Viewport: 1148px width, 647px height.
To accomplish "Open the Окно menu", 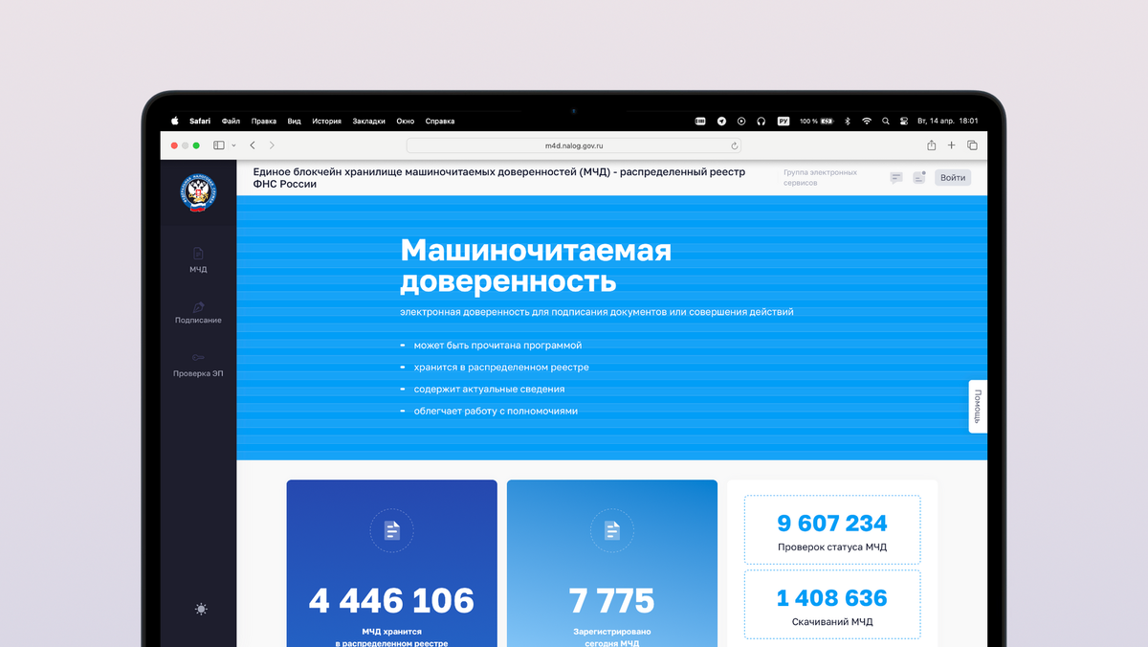I will click(406, 122).
